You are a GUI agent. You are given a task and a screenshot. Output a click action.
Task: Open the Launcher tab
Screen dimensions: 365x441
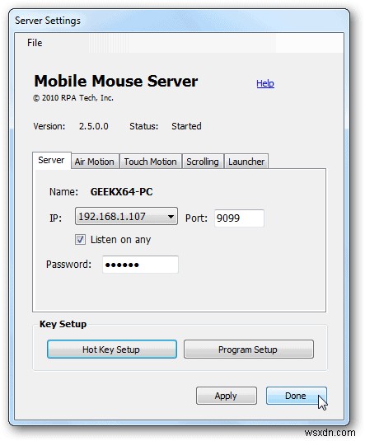(x=246, y=162)
